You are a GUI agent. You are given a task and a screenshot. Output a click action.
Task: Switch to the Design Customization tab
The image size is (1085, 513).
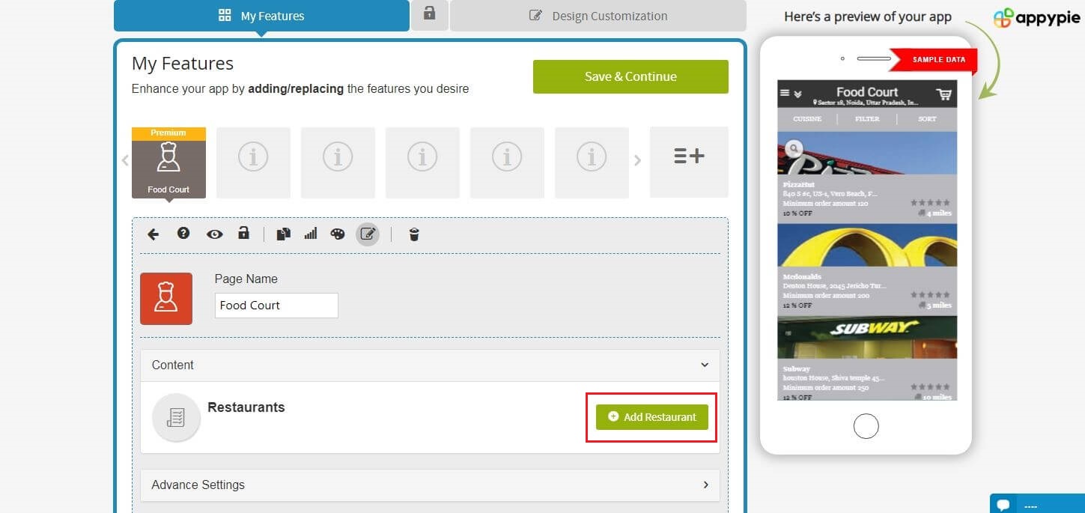(598, 16)
